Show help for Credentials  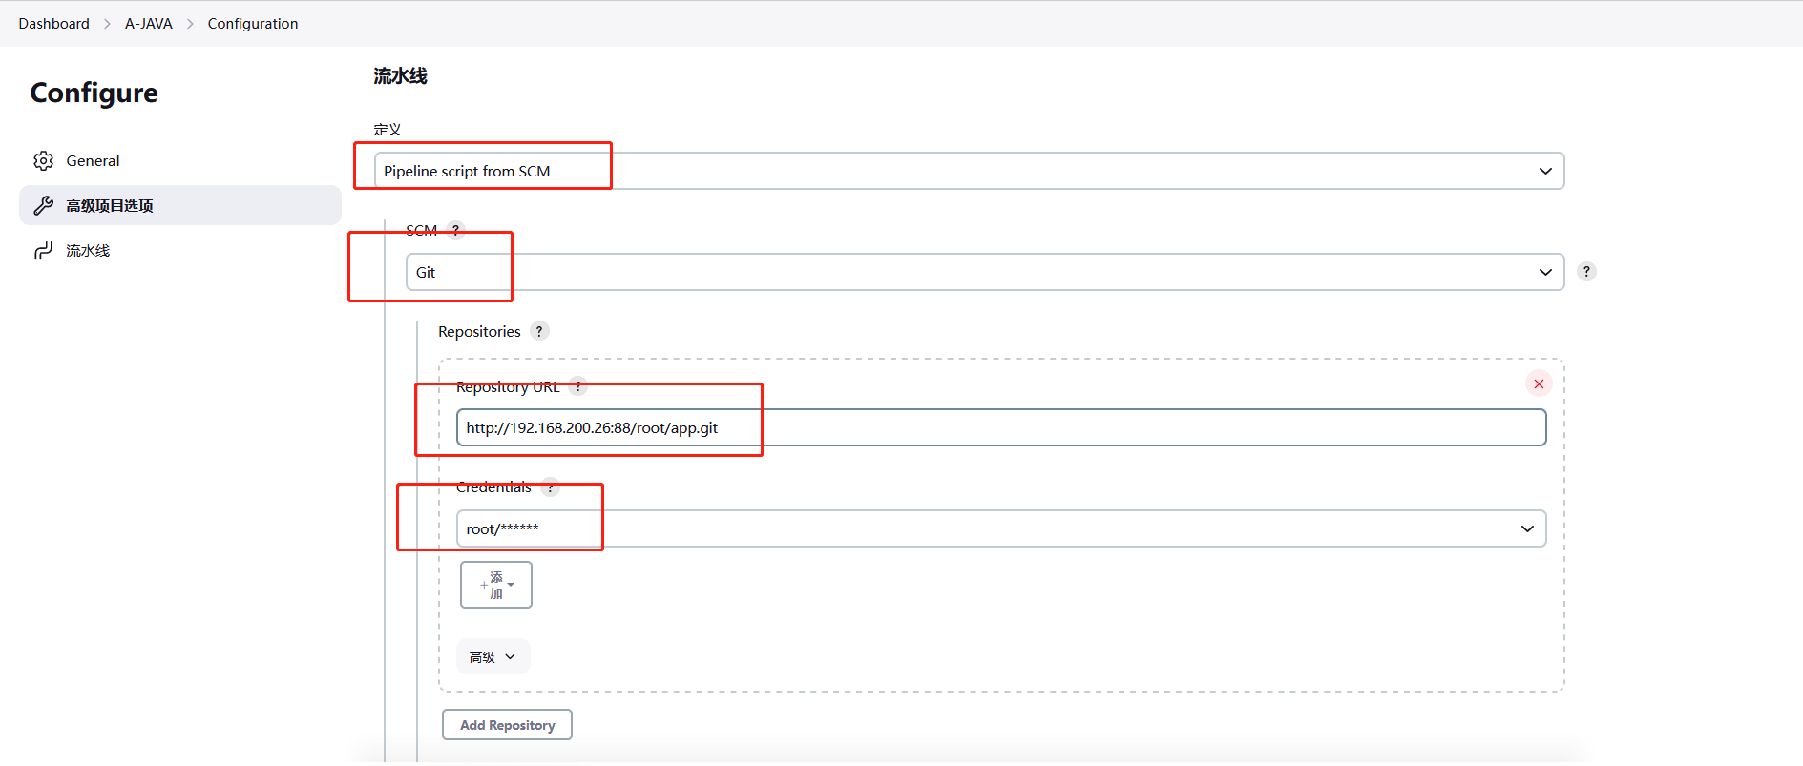(551, 487)
